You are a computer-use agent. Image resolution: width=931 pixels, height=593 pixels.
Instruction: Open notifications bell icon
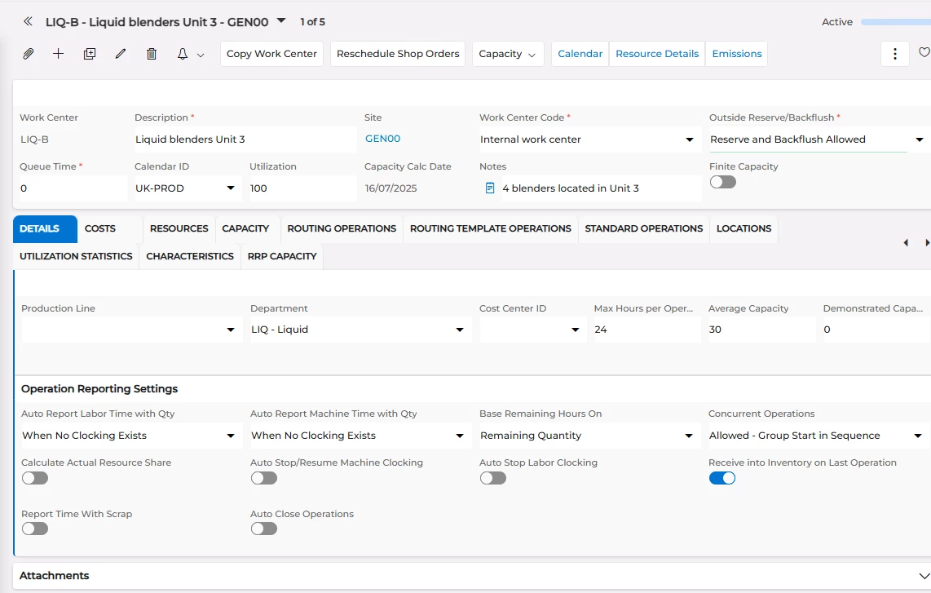pyautogui.click(x=183, y=54)
